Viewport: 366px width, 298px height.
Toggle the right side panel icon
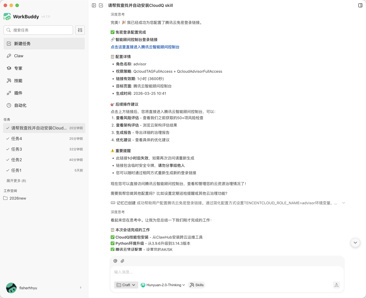(x=360, y=5)
